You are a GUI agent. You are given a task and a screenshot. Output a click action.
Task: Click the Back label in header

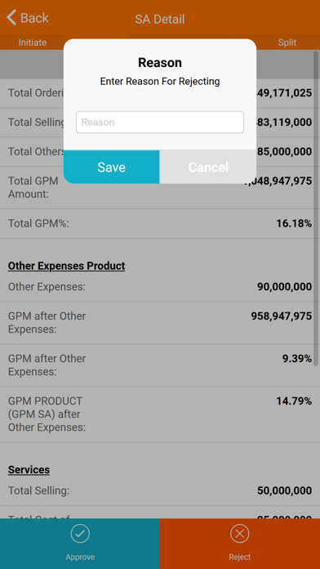click(34, 18)
